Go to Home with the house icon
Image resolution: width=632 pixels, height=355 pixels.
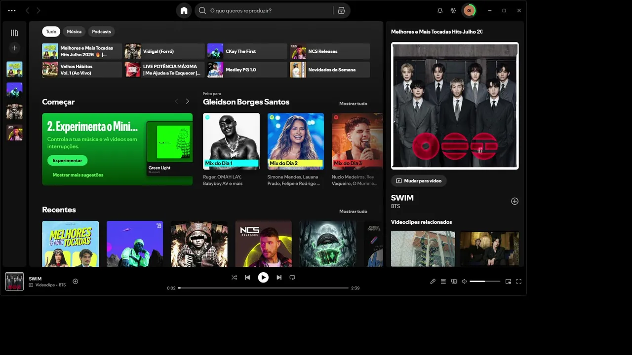(184, 10)
